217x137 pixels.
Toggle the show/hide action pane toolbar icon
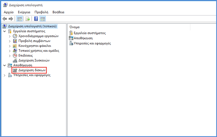point(43,19)
